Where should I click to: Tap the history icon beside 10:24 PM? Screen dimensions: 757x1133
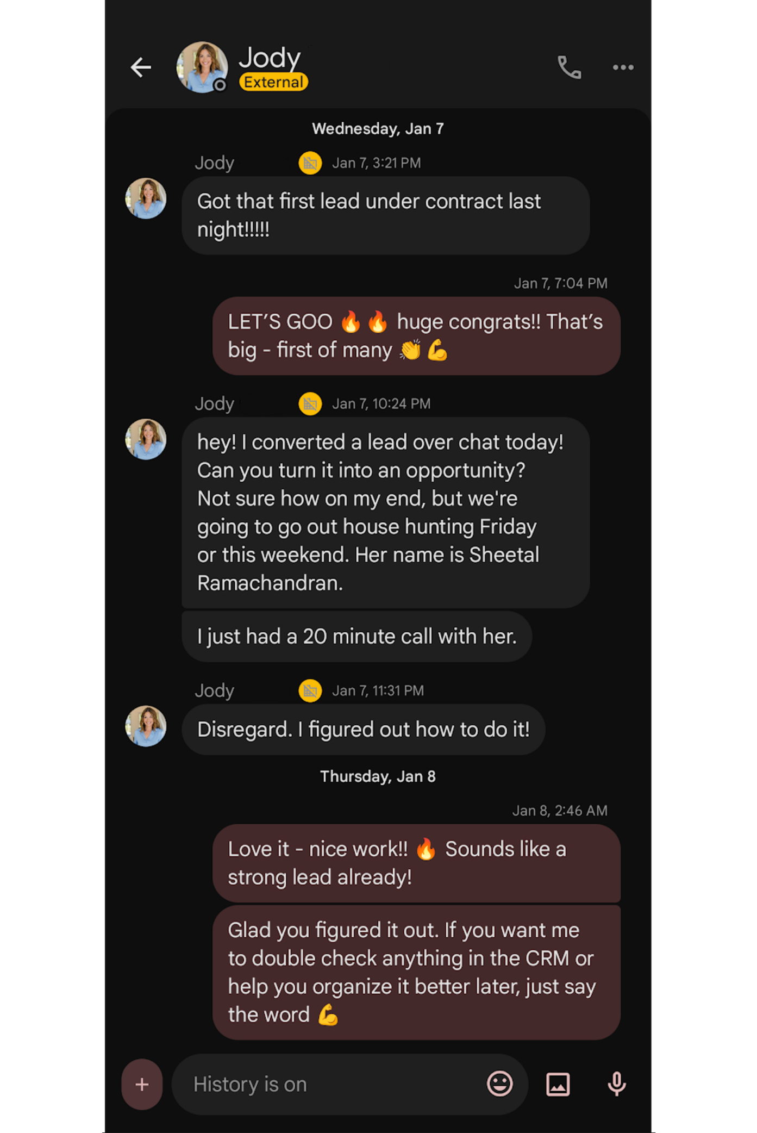[310, 404]
